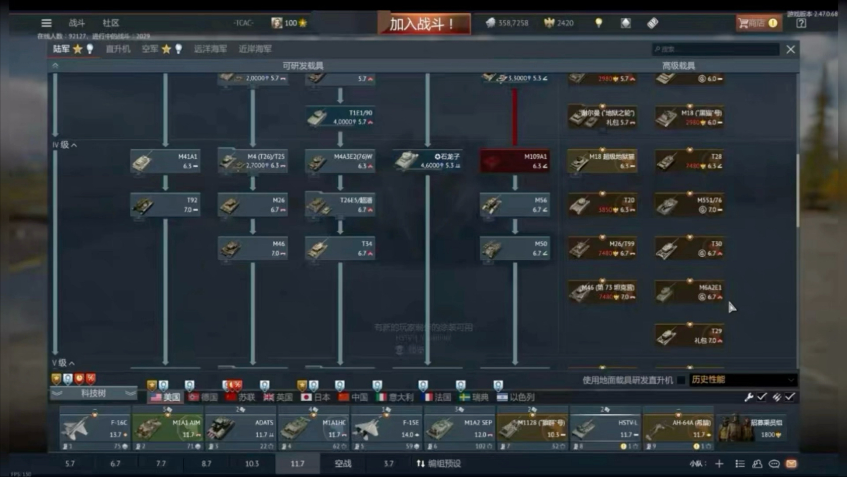The image size is (847, 477).
Task: Click the white crate inventory icon in the top bar
Action: click(626, 23)
